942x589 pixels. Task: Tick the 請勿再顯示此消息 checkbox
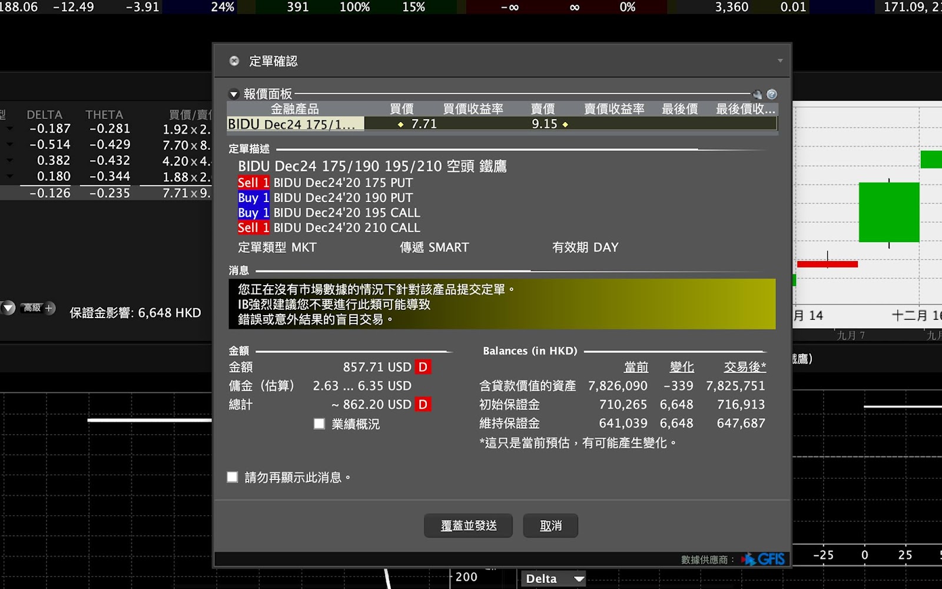pos(233,477)
